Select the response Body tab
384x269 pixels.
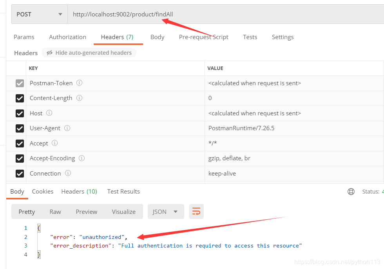[17, 192]
